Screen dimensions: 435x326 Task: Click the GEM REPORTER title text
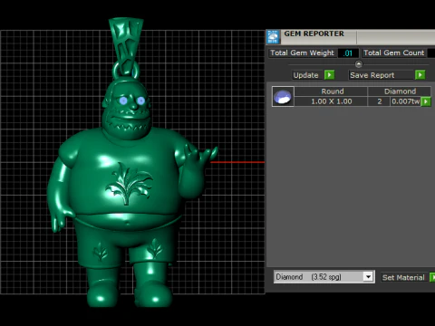coord(314,34)
